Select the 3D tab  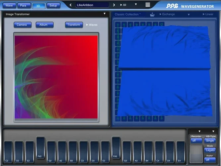39,6
